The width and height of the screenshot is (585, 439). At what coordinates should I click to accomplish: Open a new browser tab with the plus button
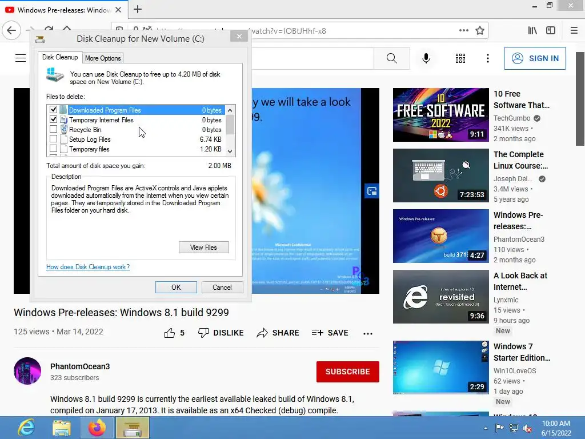pyautogui.click(x=138, y=9)
